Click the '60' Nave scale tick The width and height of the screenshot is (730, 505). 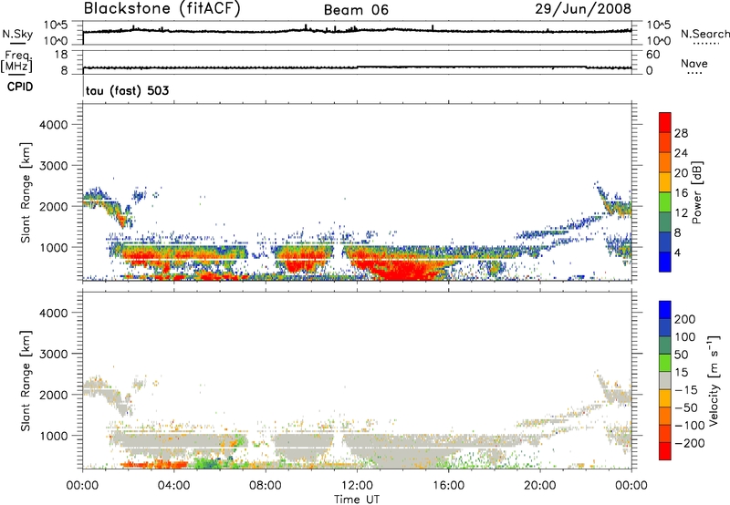click(653, 55)
